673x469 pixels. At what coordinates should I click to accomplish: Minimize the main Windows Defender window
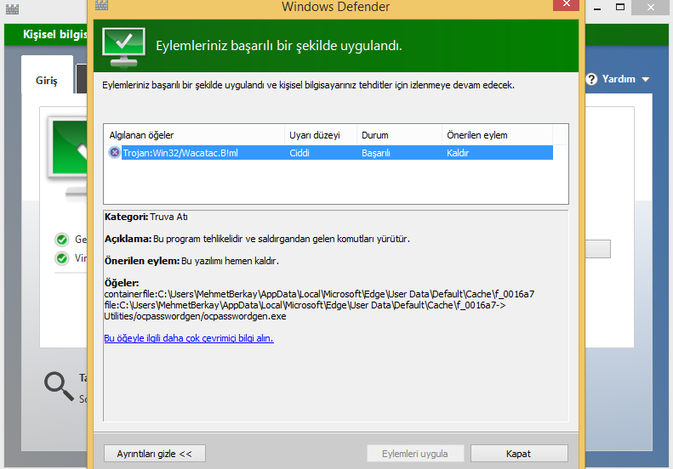(x=597, y=8)
